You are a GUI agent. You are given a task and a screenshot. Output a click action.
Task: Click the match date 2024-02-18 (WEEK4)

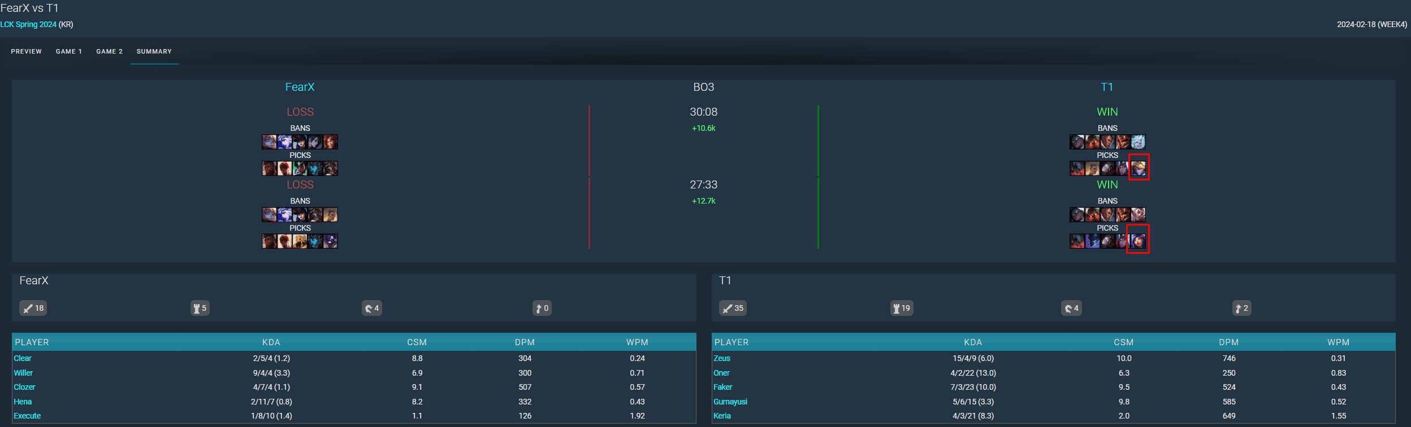(x=1372, y=24)
